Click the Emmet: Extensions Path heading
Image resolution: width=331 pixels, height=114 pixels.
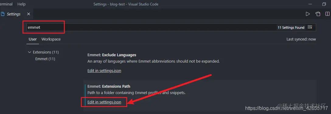[x=109, y=86]
